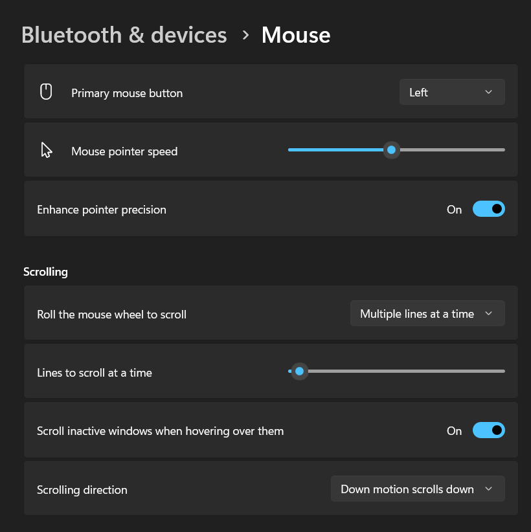Click the Enhance pointer precision label
The width and height of the screenshot is (531, 532).
coord(102,210)
